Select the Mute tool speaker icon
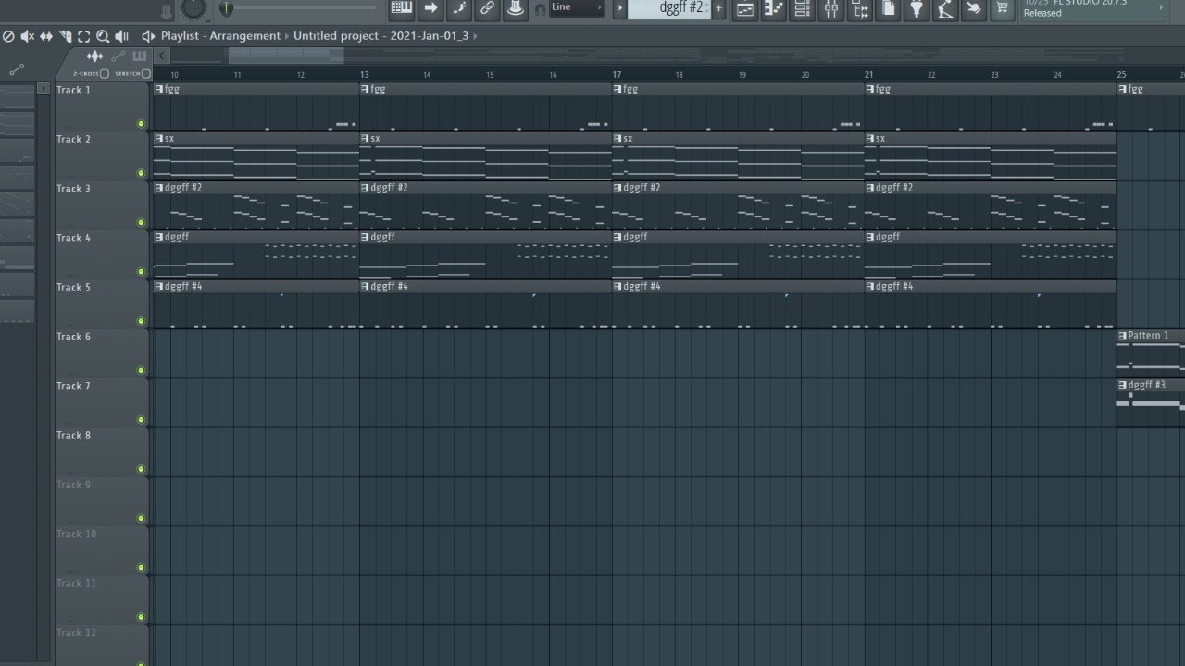1185x666 pixels. pyautogui.click(x=27, y=36)
